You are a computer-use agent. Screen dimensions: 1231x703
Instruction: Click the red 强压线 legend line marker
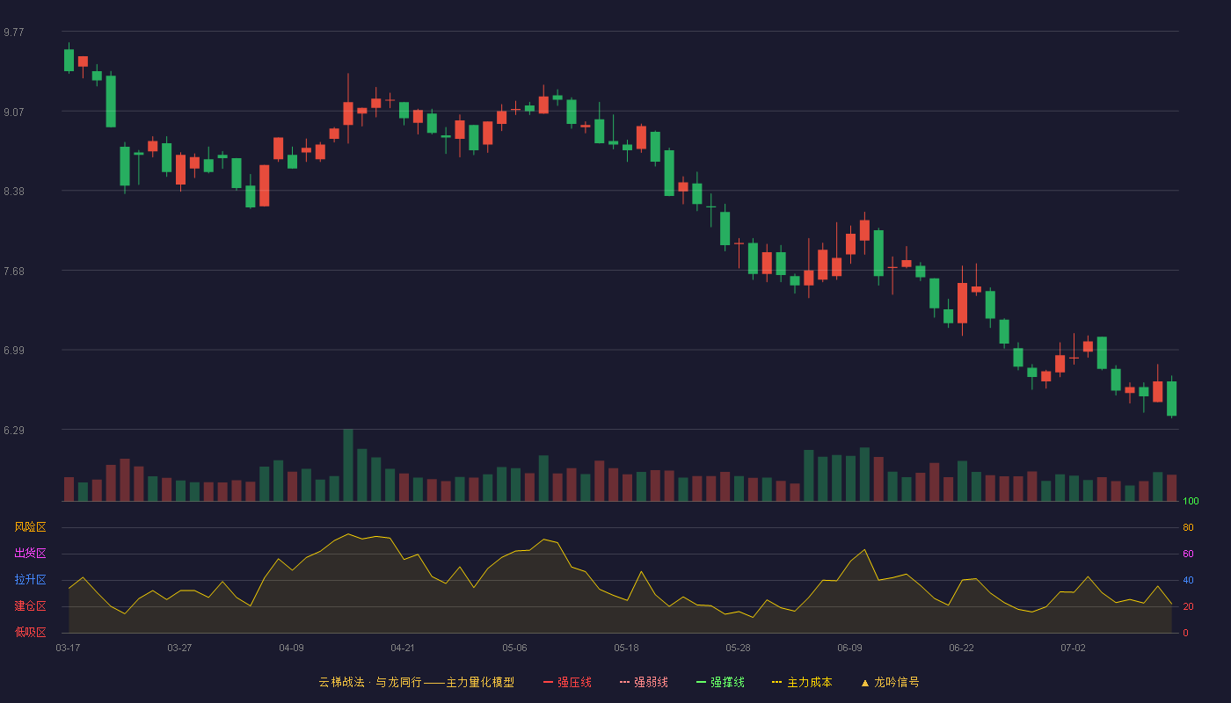coord(548,682)
